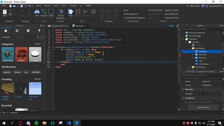Fold the code block starting at enterkey.MouseButton1Click
The width and height of the screenshot is (224, 126).
coord(53,47)
